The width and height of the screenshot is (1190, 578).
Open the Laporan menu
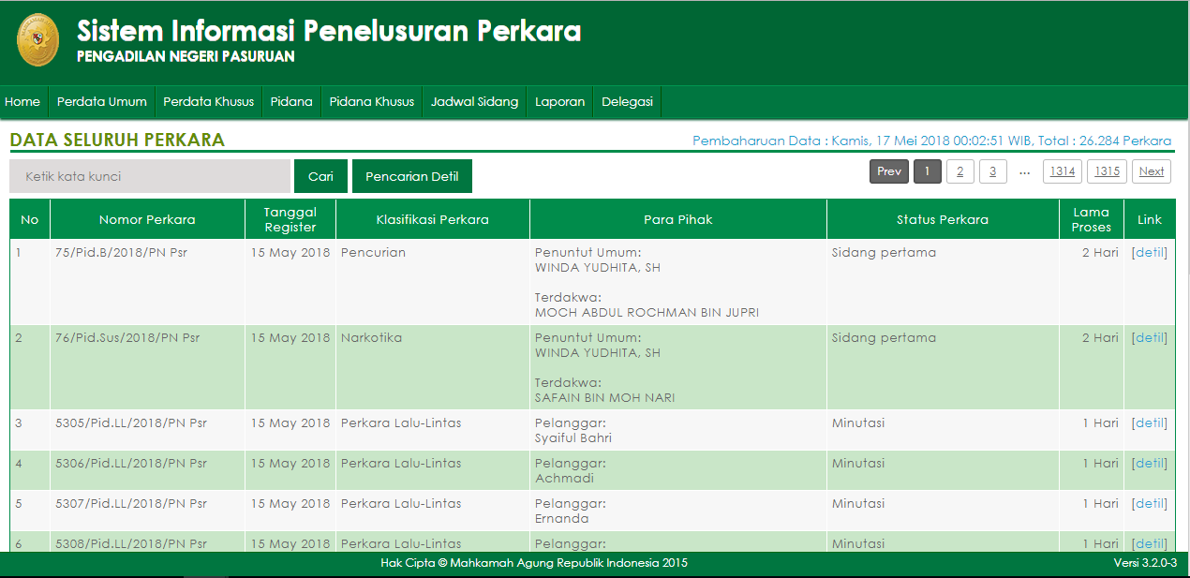(x=559, y=101)
